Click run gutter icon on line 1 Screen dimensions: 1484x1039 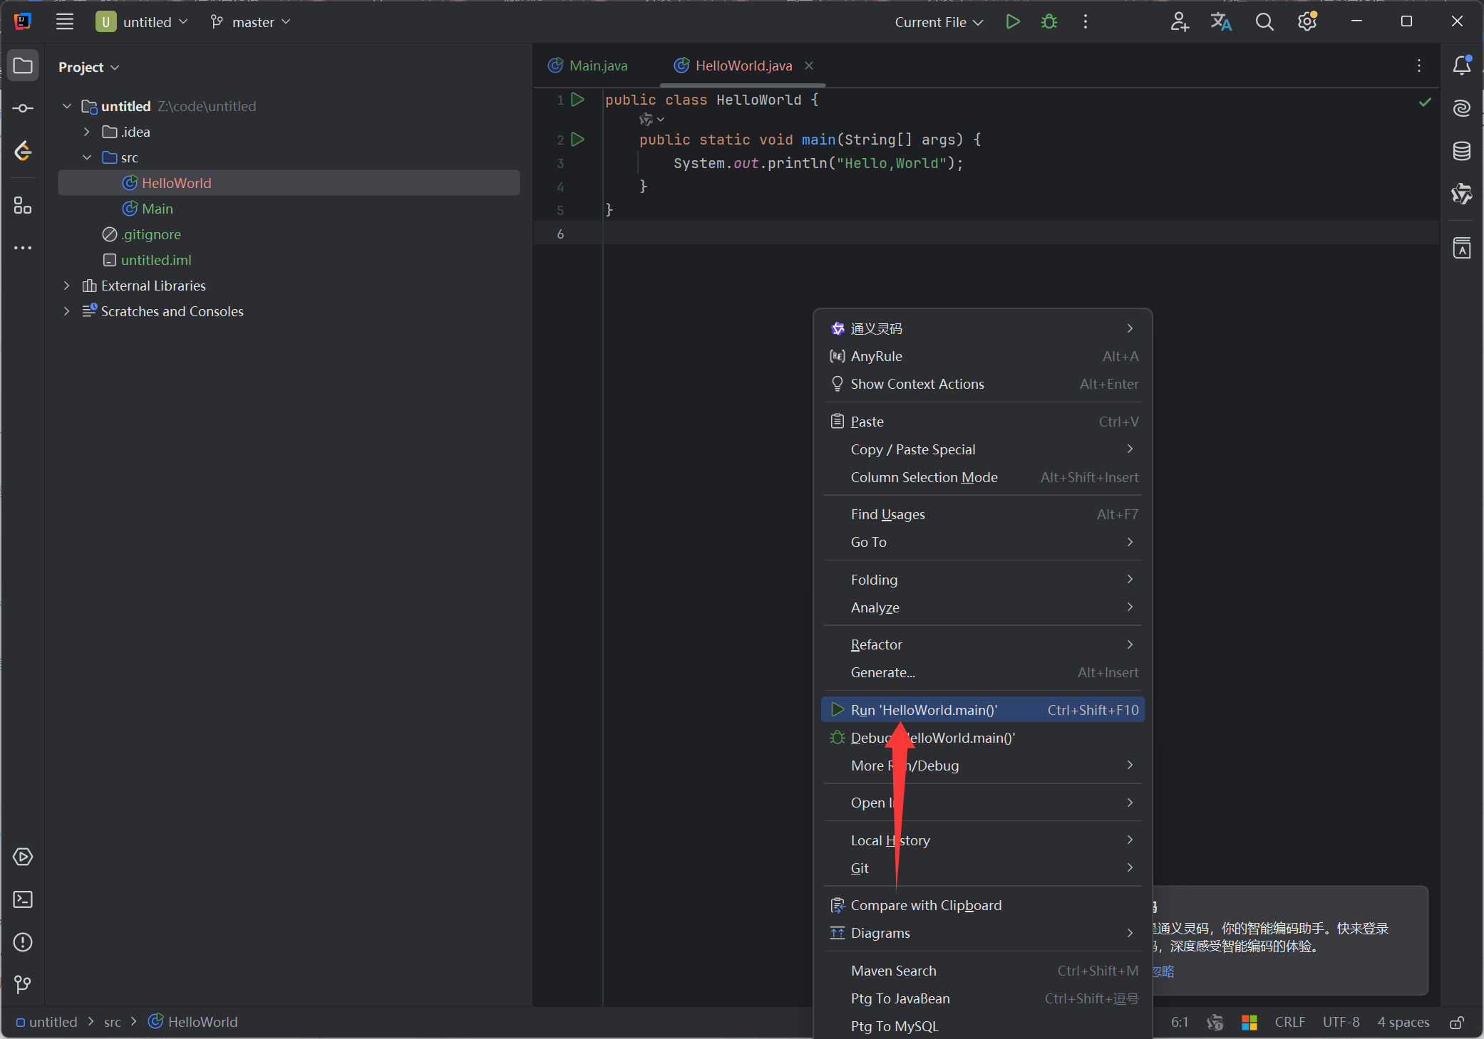point(577,100)
